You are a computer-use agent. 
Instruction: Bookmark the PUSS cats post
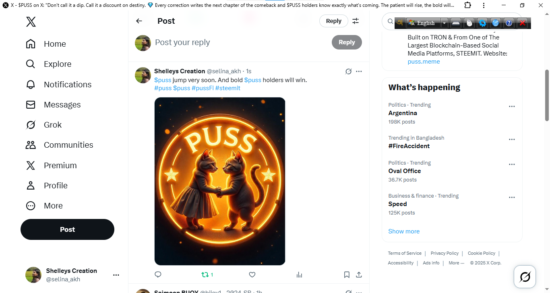click(x=347, y=274)
